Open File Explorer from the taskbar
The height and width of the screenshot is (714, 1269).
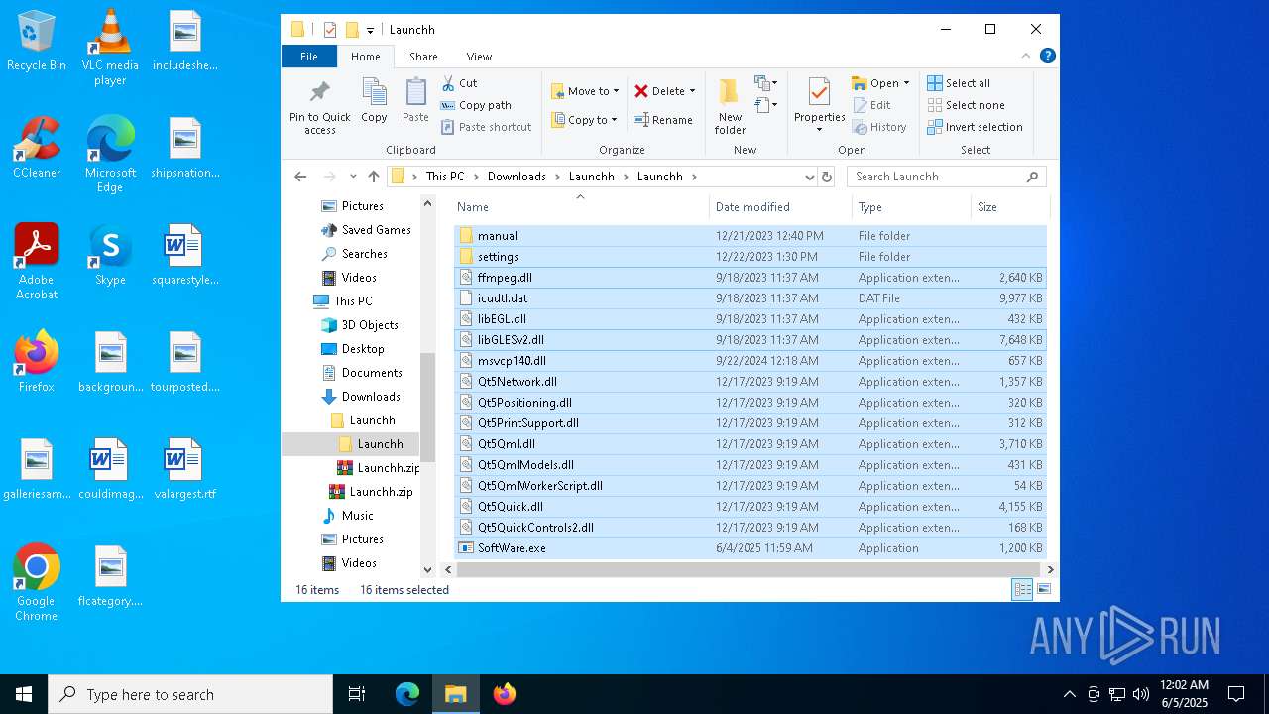[x=455, y=694]
